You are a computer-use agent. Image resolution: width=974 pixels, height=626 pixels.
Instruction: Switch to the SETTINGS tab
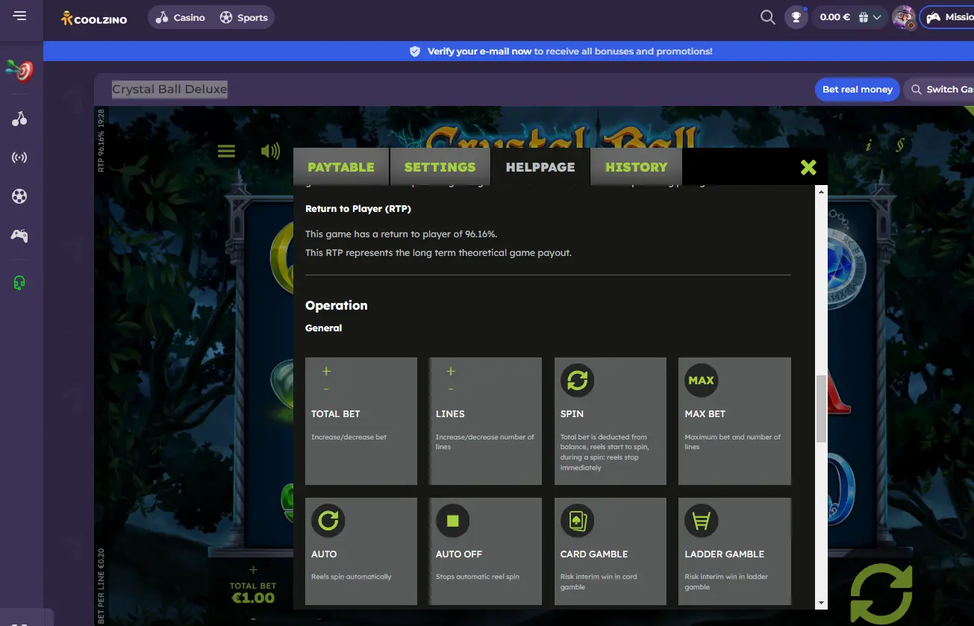pos(440,167)
